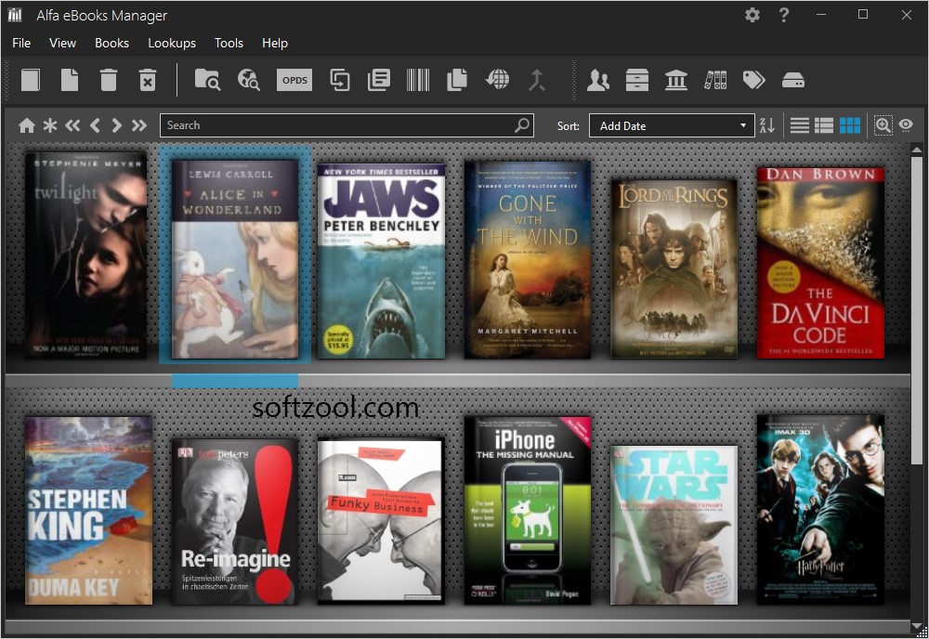Click the sort order ascending toggle

pos(766,124)
